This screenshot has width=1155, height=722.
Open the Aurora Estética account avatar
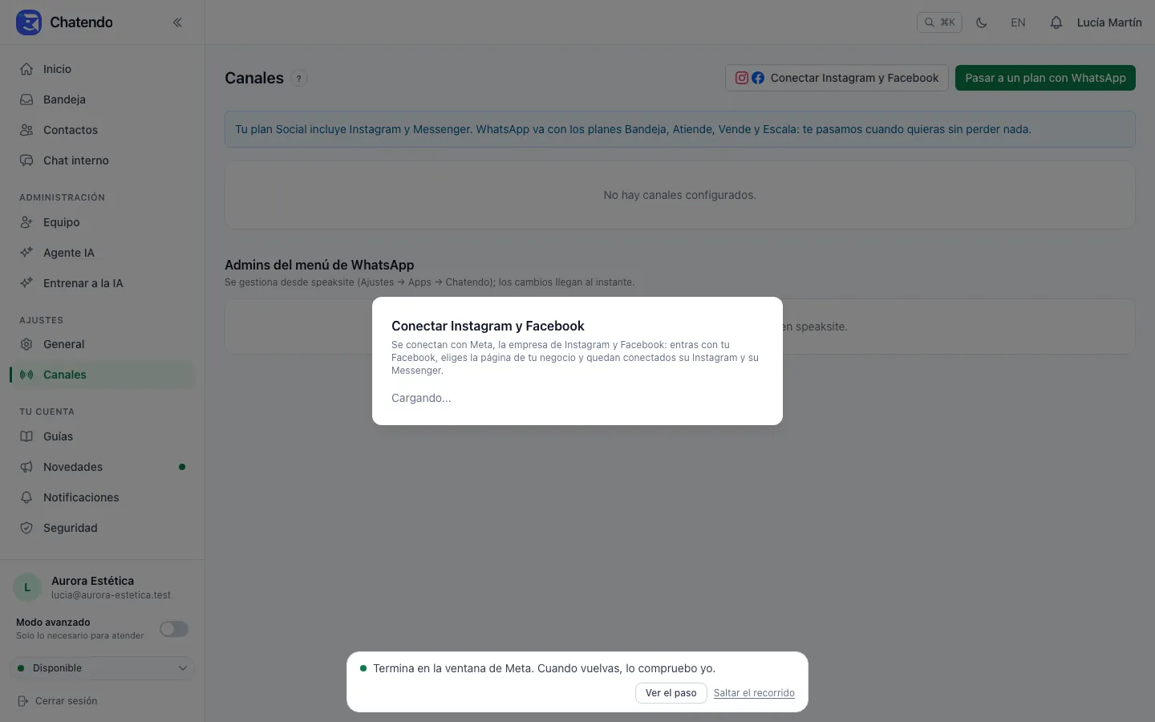pyautogui.click(x=27, y=587)
